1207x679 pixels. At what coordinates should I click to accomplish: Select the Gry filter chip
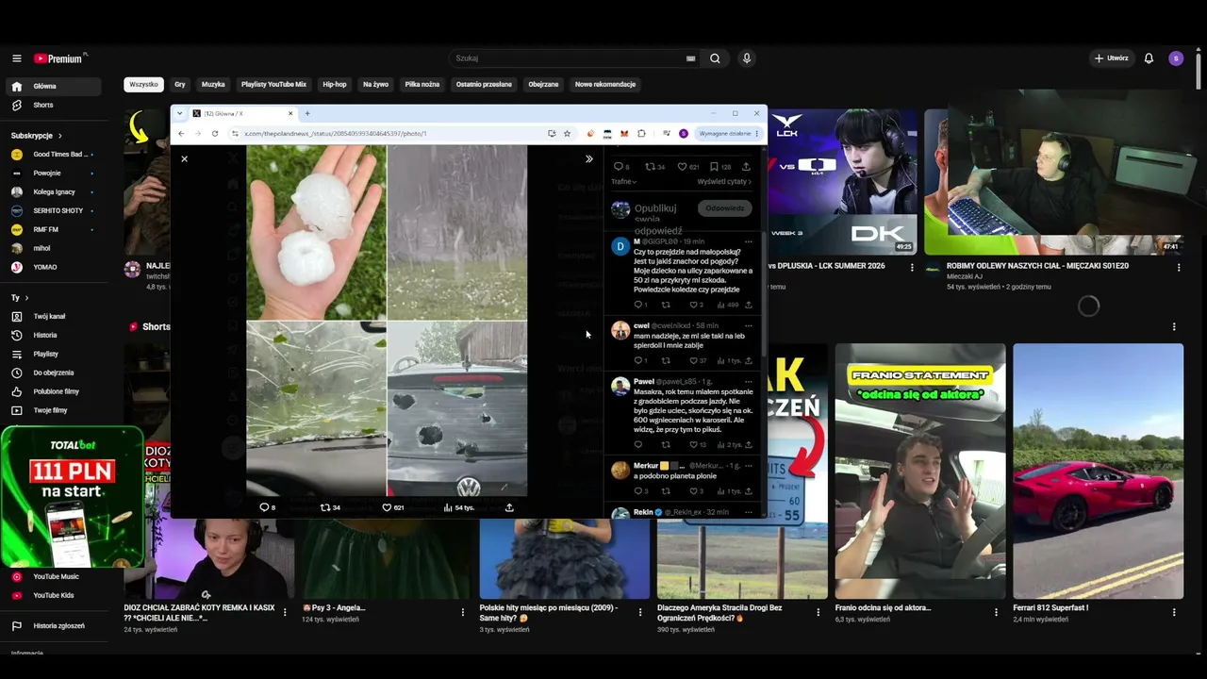click(x=179, y=85)
